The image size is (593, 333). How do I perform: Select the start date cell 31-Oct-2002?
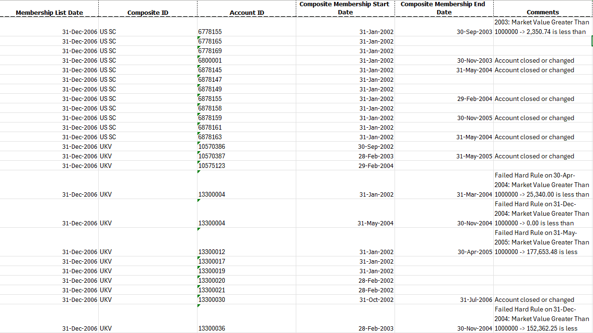pos(376,300)
